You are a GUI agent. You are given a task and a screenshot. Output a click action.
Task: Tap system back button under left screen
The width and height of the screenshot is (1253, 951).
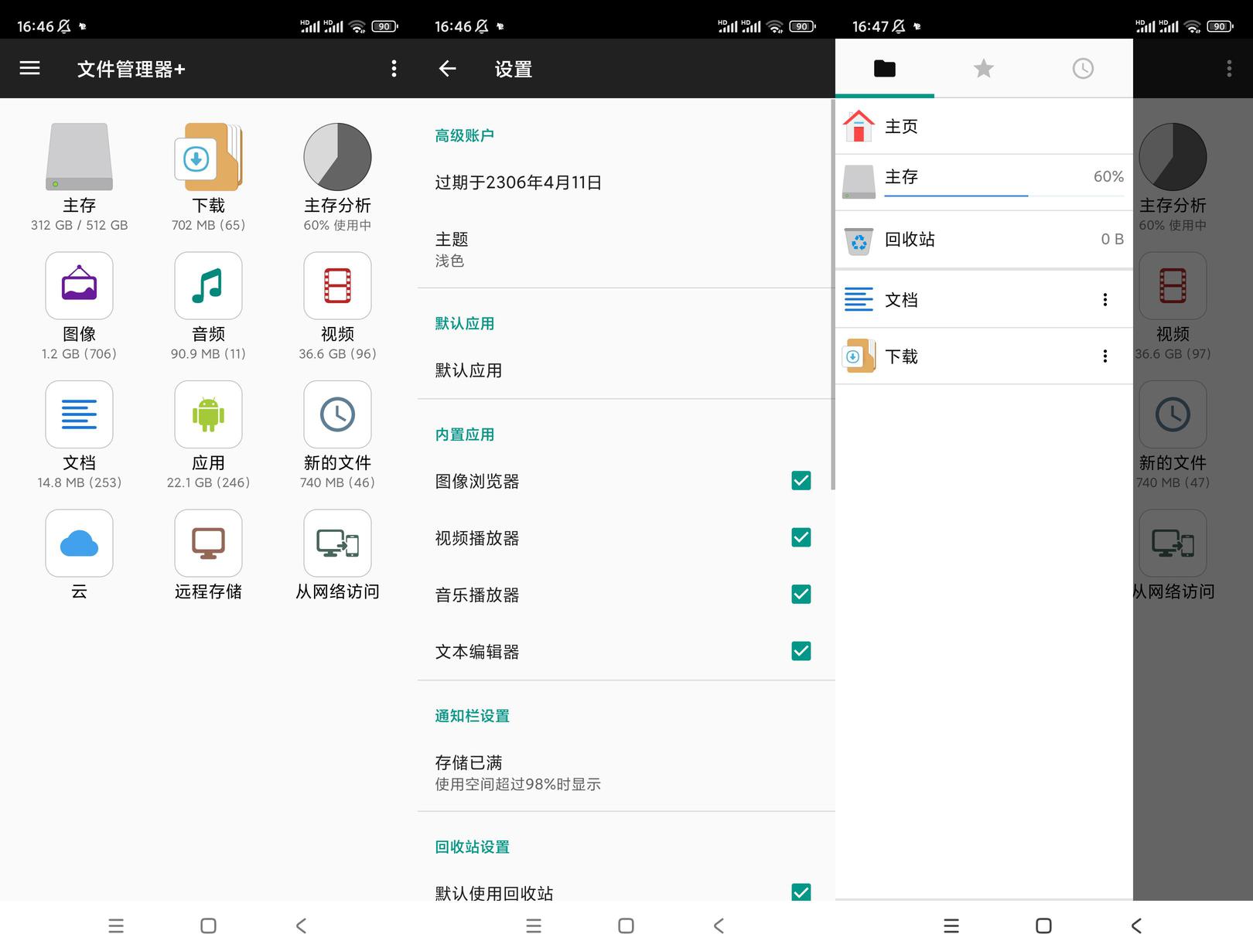tap(302, 925)
